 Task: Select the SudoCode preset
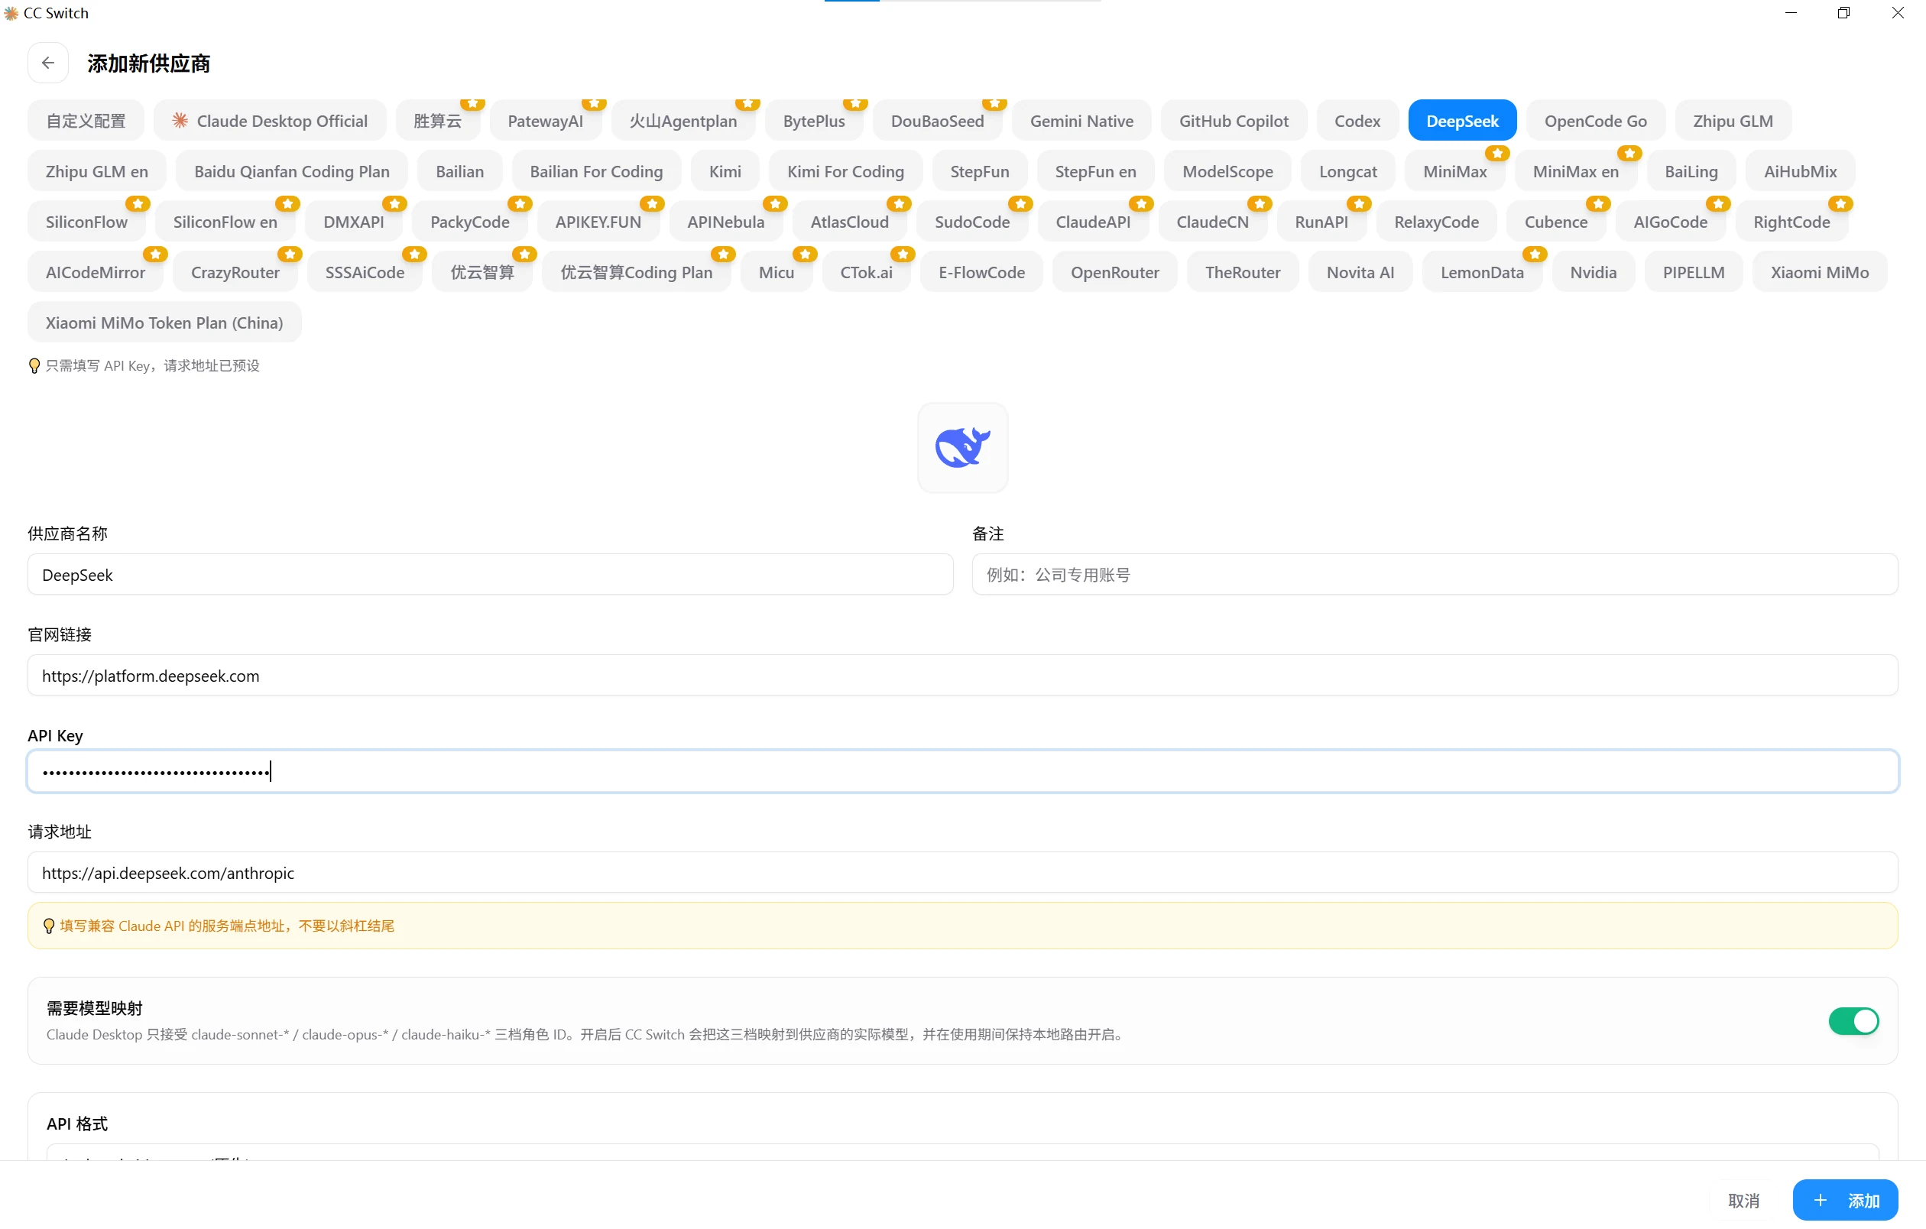[x=972, y=222]
